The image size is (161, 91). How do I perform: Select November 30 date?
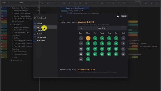88,59
